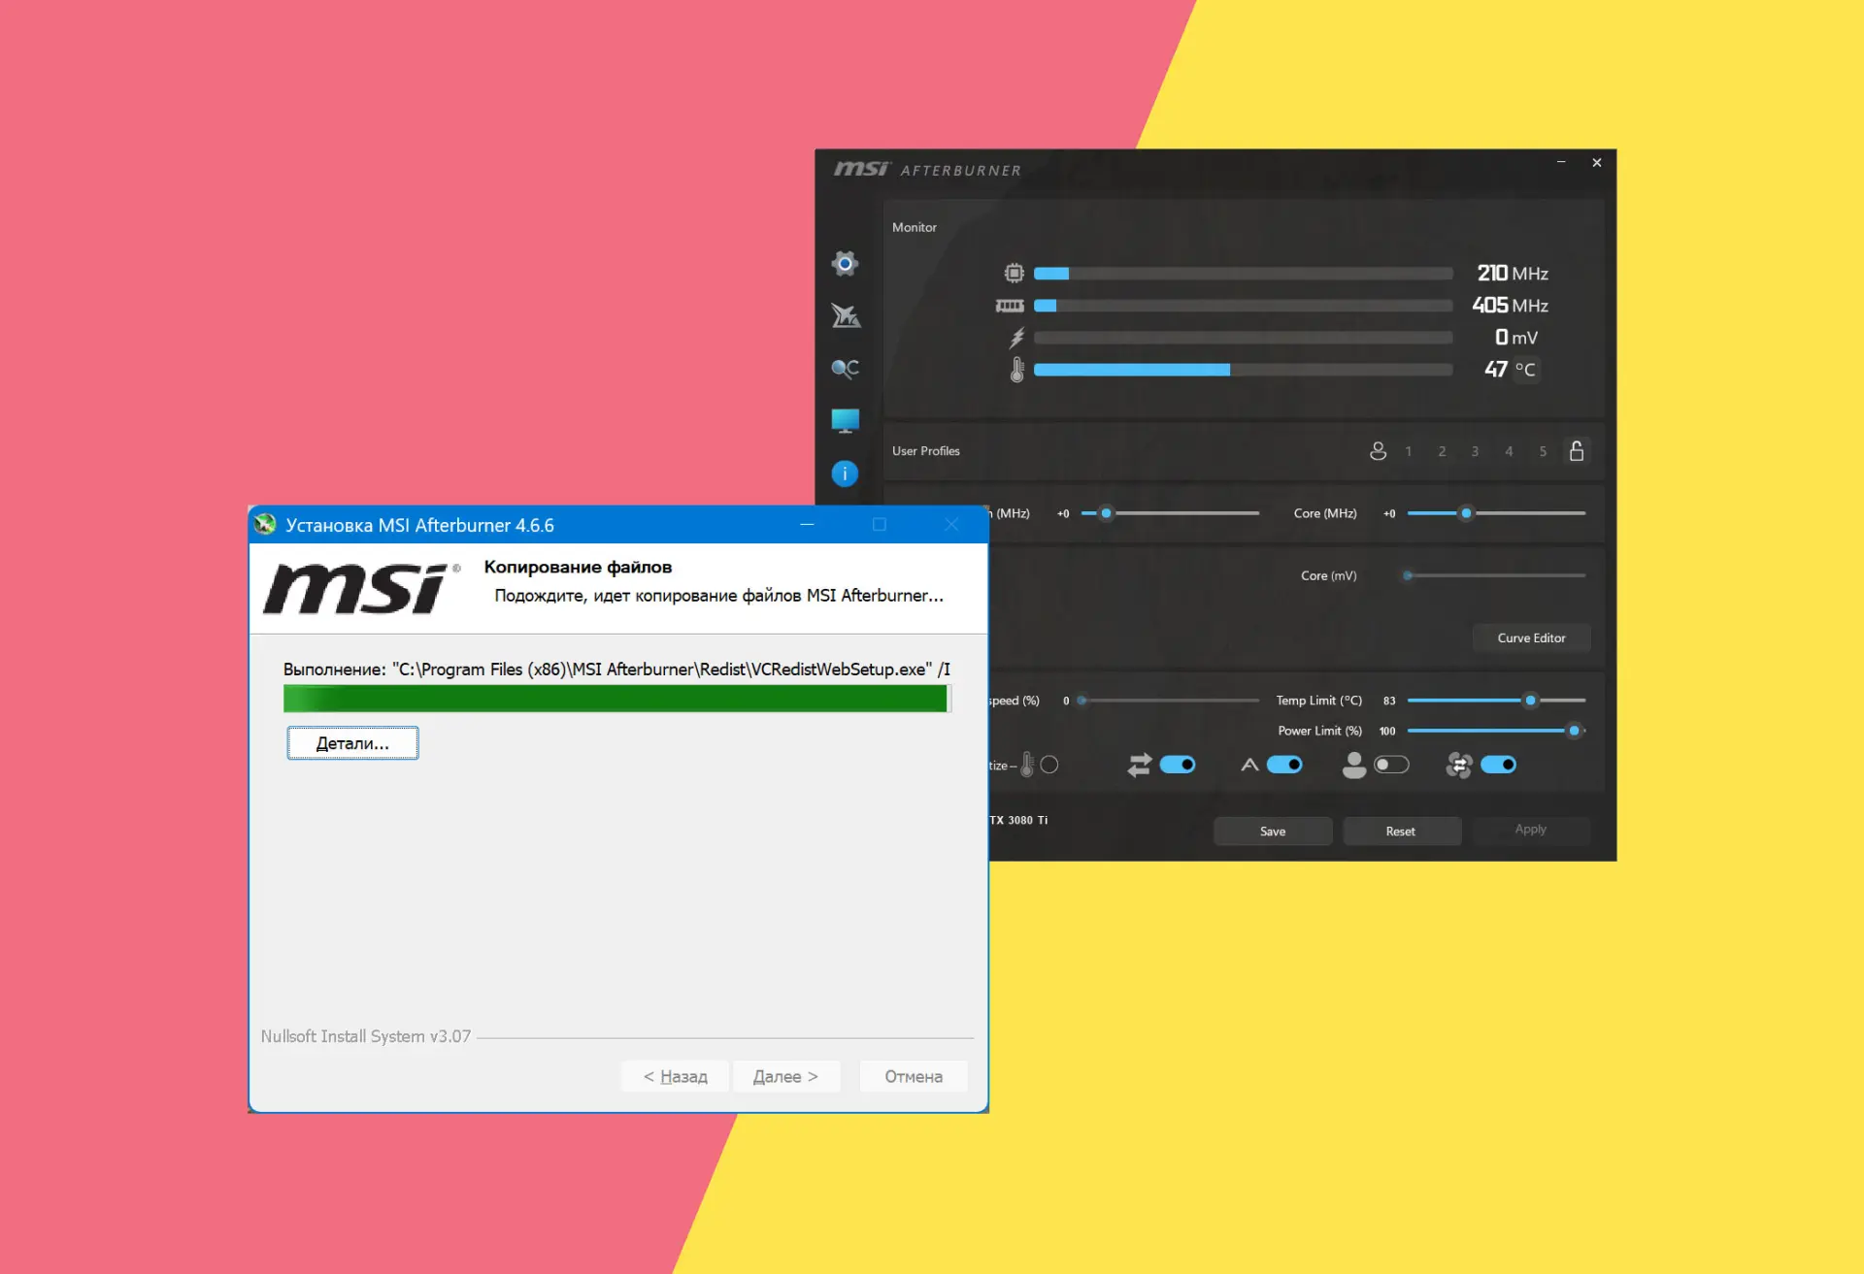Enable the user-defined fan toggle
This screenshot has height=1274, width=1864.
[1391, 765]
